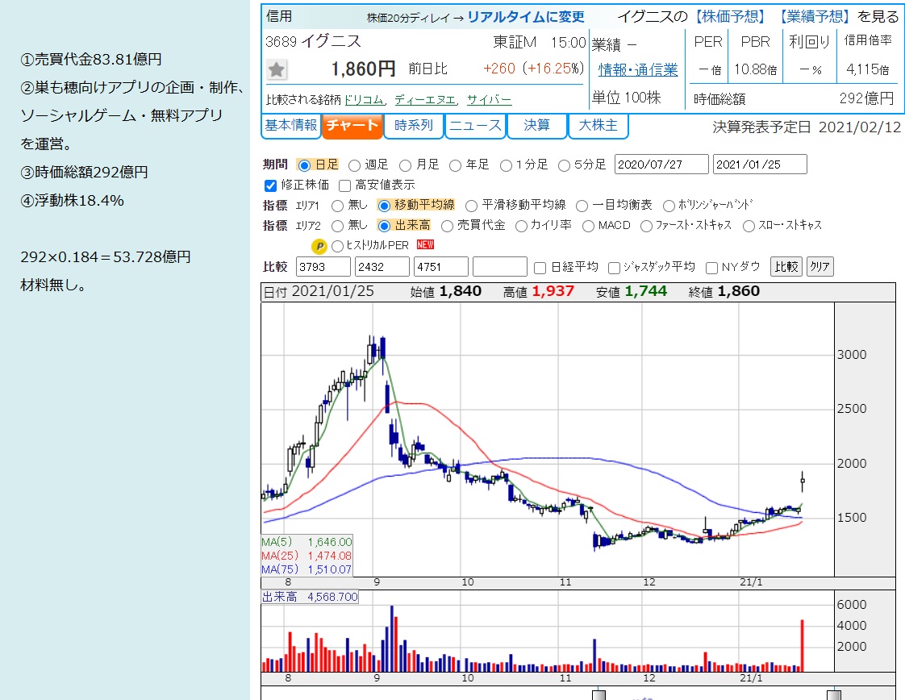Click the PBR 10.88倍 value
The height and width of the screenshot is (700, 905).
[x=755, y=70]
